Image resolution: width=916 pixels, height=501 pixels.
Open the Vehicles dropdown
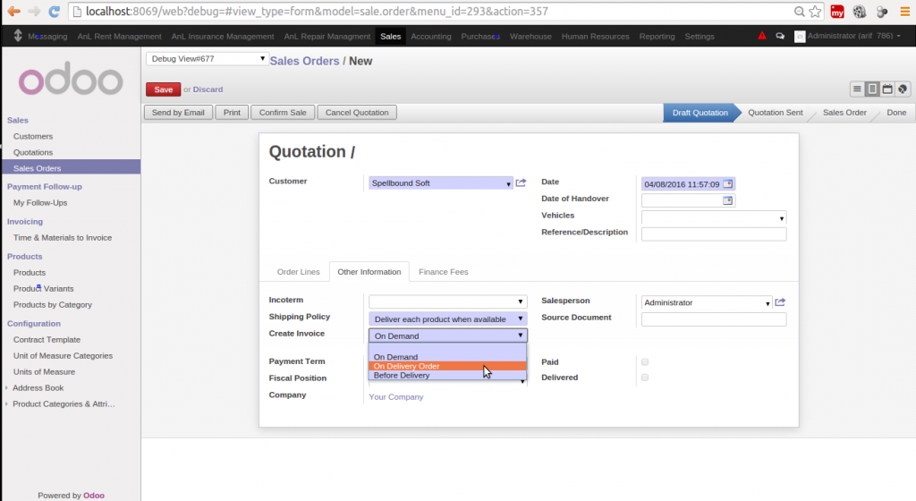point(713,217)
